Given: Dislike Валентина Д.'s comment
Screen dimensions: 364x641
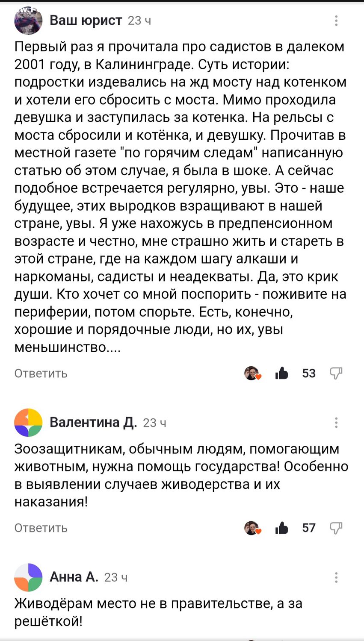Looking at the screenshot, I should tap(336, 528).
